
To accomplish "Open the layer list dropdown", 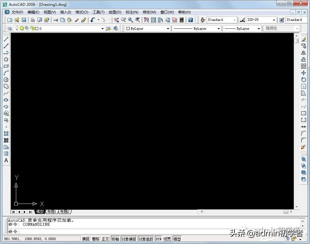I will point(103,28).
